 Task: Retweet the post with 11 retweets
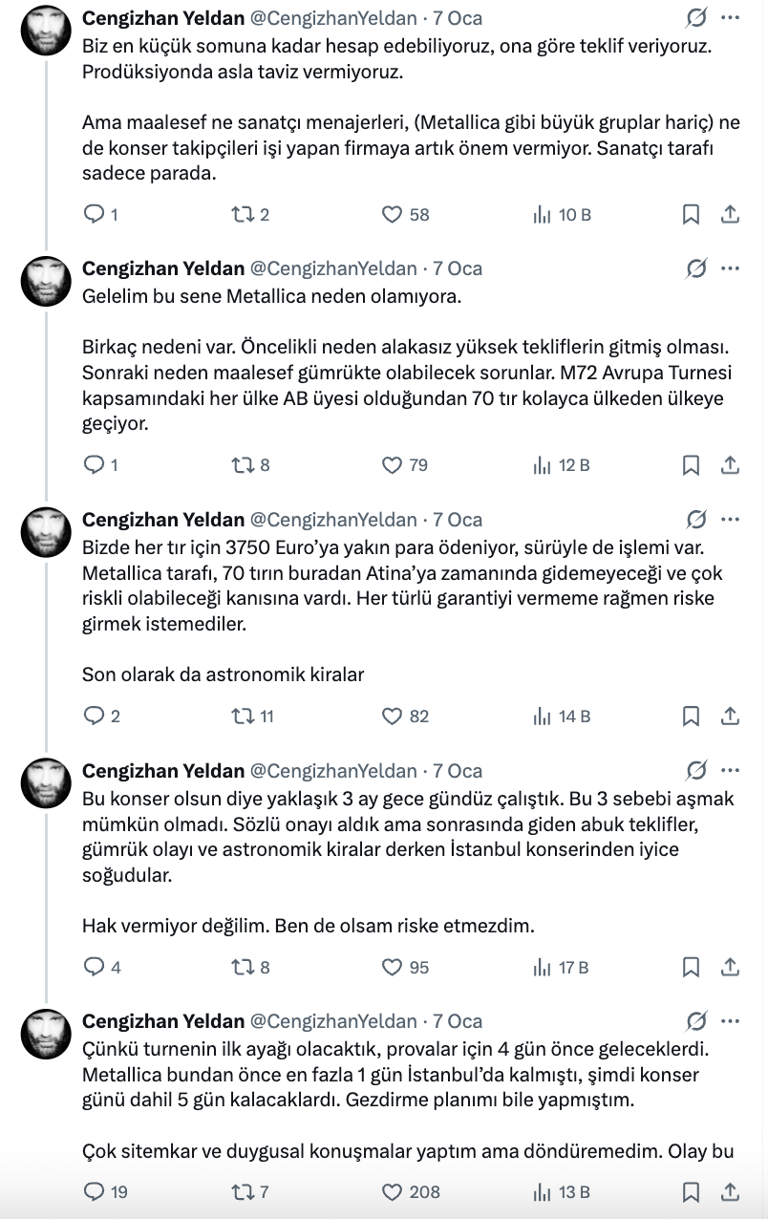[243, 716]
